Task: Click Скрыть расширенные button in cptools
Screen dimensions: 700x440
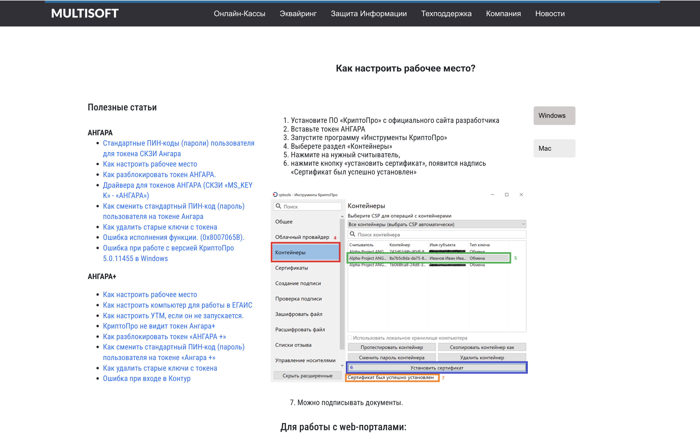Action: (x=307, y=375)
